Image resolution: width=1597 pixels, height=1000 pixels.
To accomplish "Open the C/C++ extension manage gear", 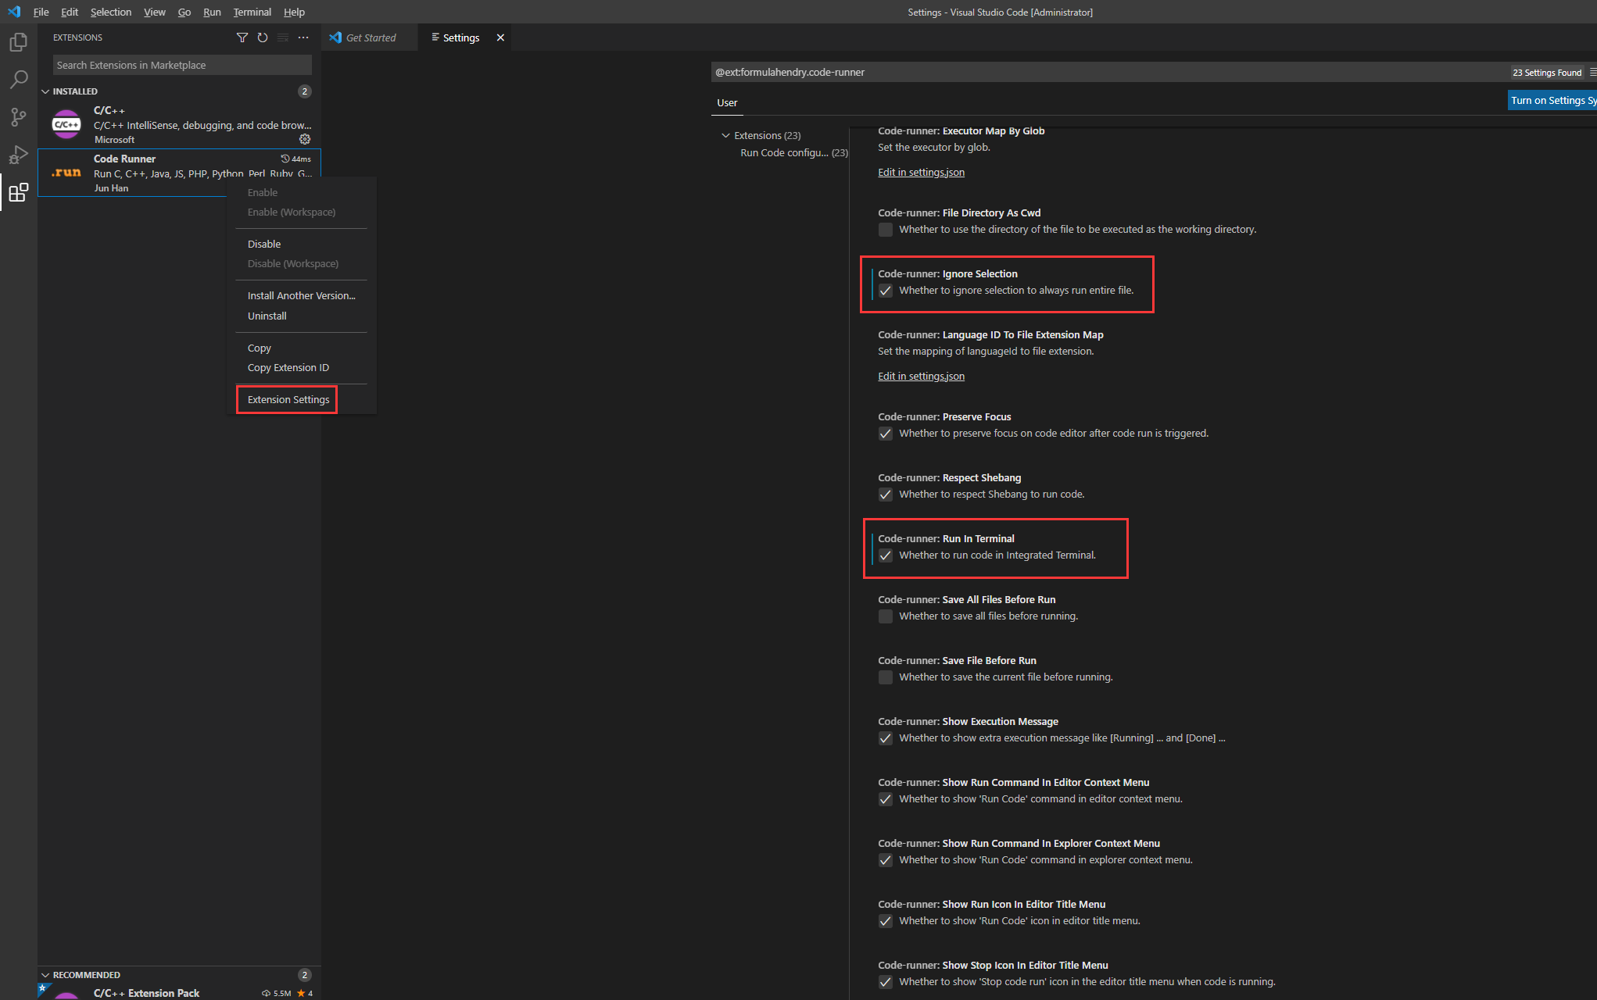I will point(305,139).
